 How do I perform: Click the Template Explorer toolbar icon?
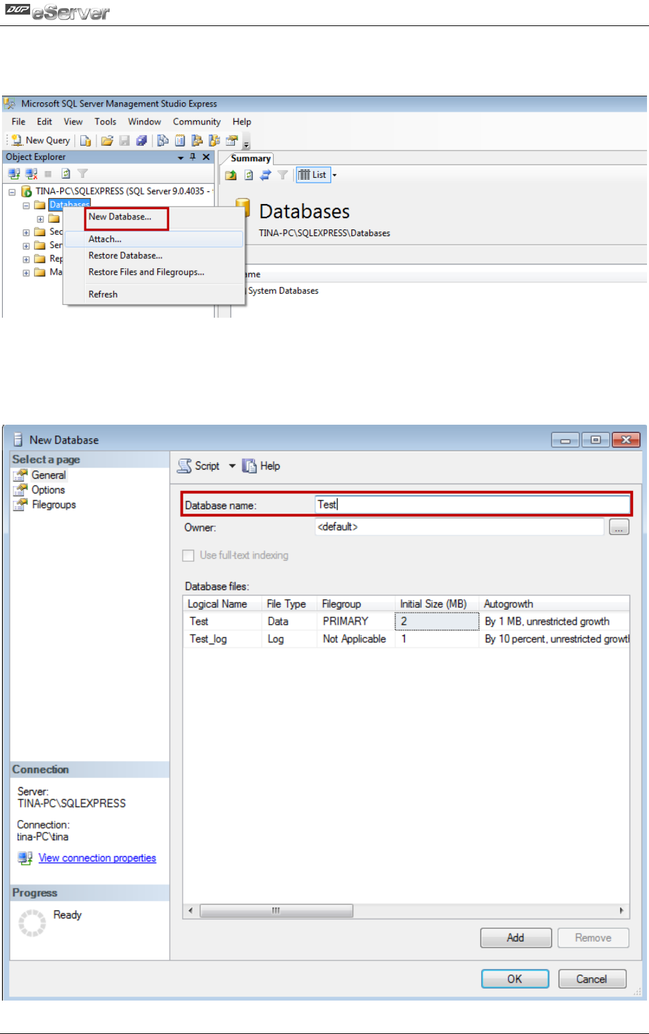coord(214,140)
